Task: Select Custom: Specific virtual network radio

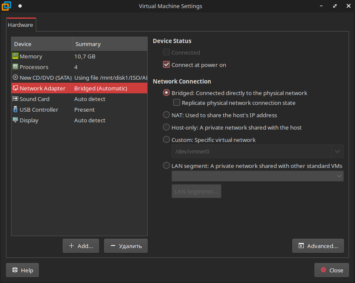Action: (166, 139)
